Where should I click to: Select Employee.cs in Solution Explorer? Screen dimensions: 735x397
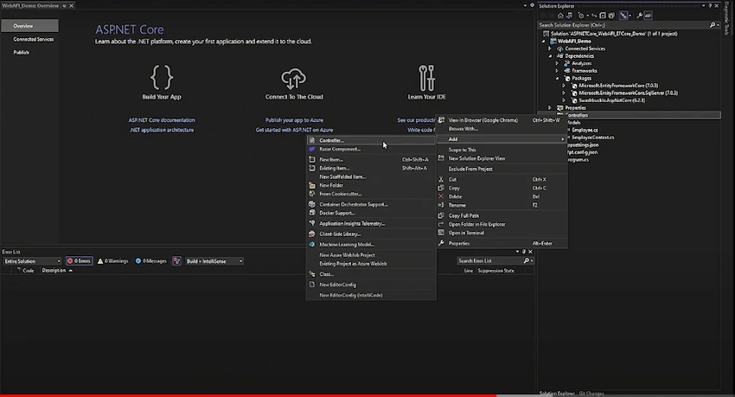point(585,130)
